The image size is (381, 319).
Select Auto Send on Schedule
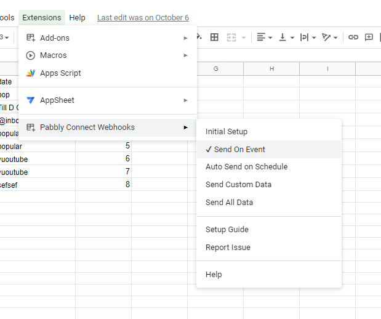tap(269, 167)
